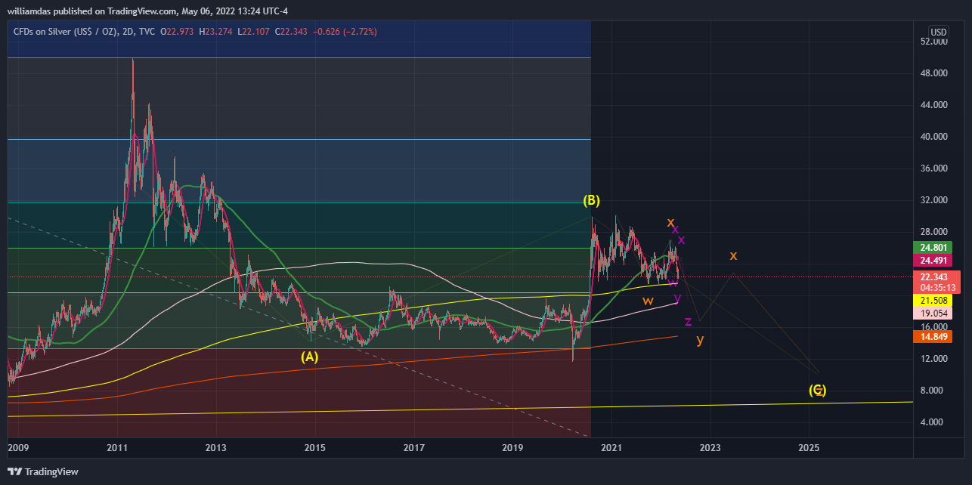Click the 2019 year on time axis

[x=512, y=448]
